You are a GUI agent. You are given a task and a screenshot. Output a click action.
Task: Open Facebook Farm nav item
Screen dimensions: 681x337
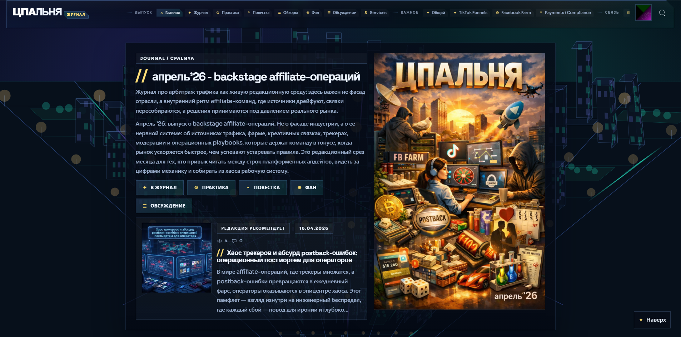pyautogui.click(x=513, y=13)
